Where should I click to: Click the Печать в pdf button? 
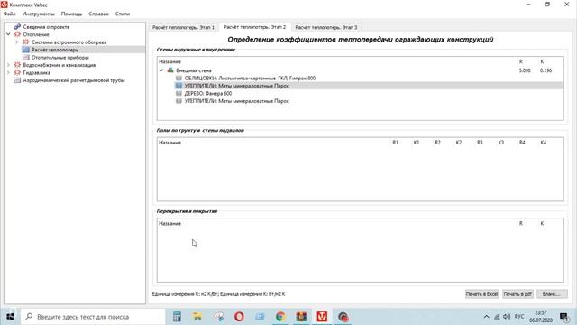coord(517,294)
